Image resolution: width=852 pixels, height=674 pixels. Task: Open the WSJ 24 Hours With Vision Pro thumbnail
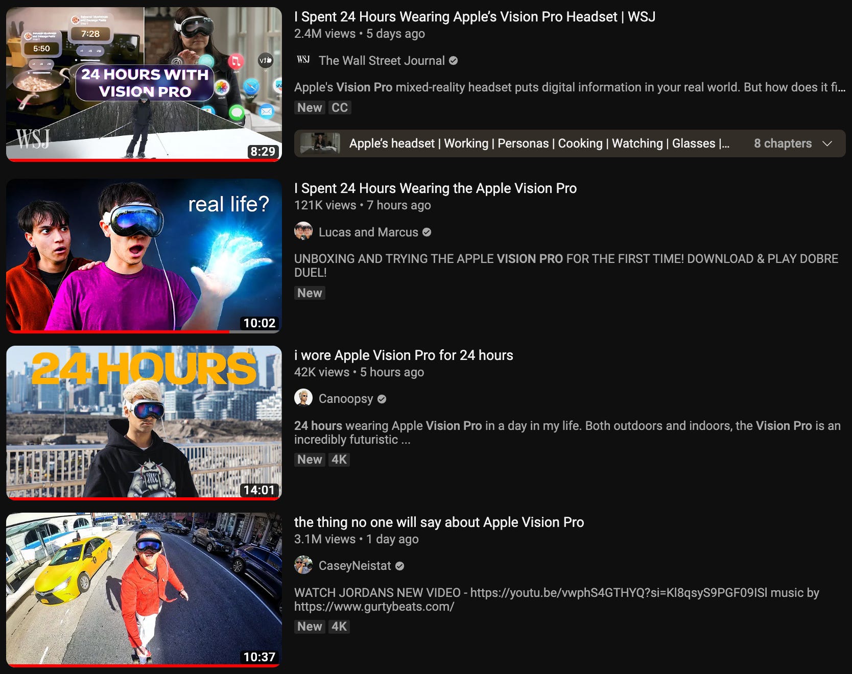(144, 84)
